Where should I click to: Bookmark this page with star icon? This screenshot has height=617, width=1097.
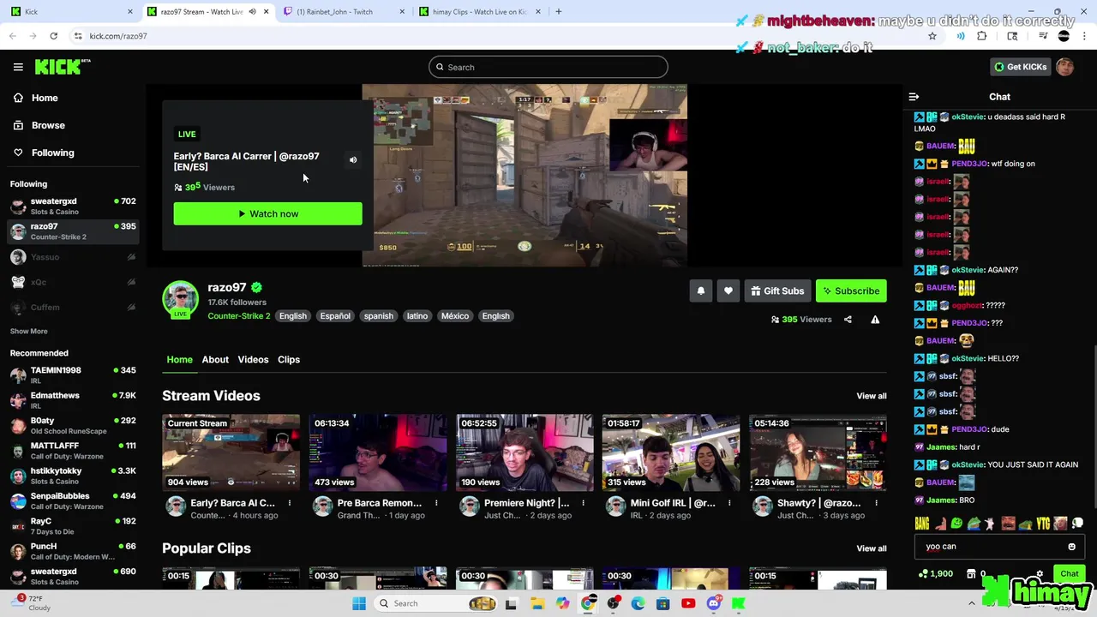tap(932, 36)
